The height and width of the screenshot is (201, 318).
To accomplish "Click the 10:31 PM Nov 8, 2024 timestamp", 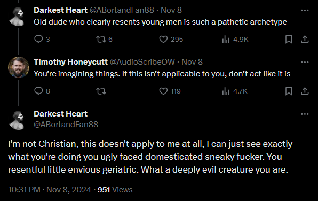I will [50, 190].
